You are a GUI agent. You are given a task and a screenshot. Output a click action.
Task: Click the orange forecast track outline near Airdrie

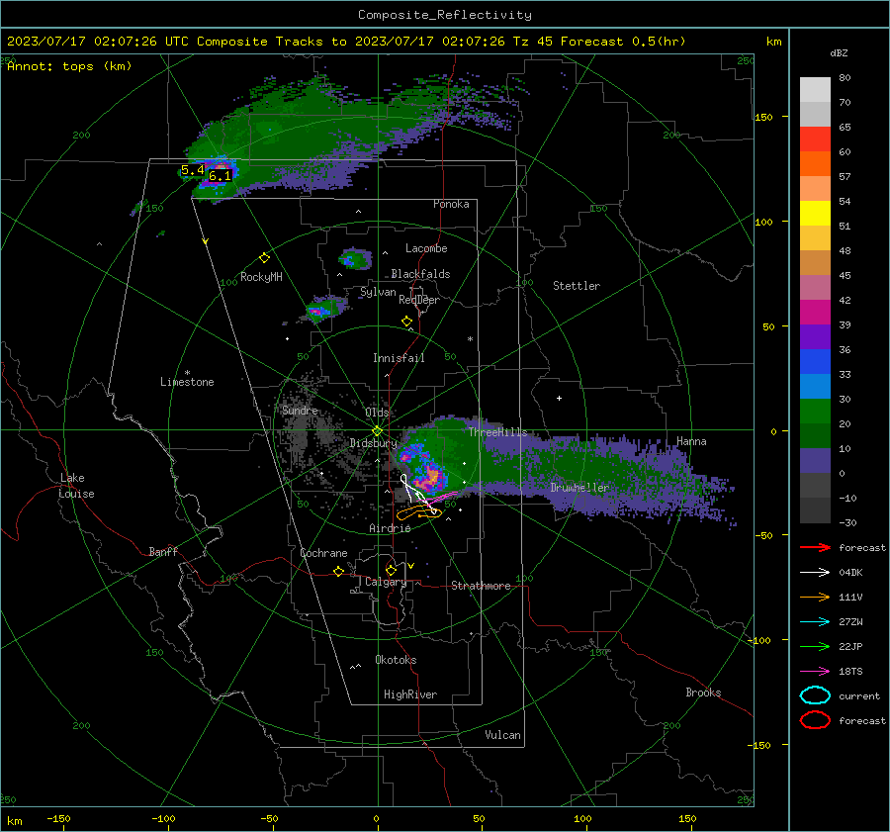tap(417, 514)
